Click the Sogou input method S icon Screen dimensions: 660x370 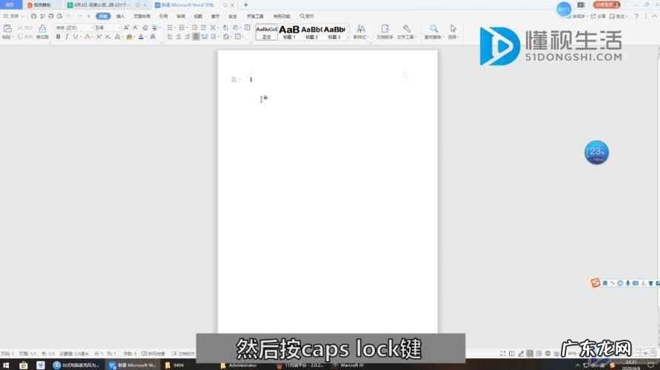point(595,283)
